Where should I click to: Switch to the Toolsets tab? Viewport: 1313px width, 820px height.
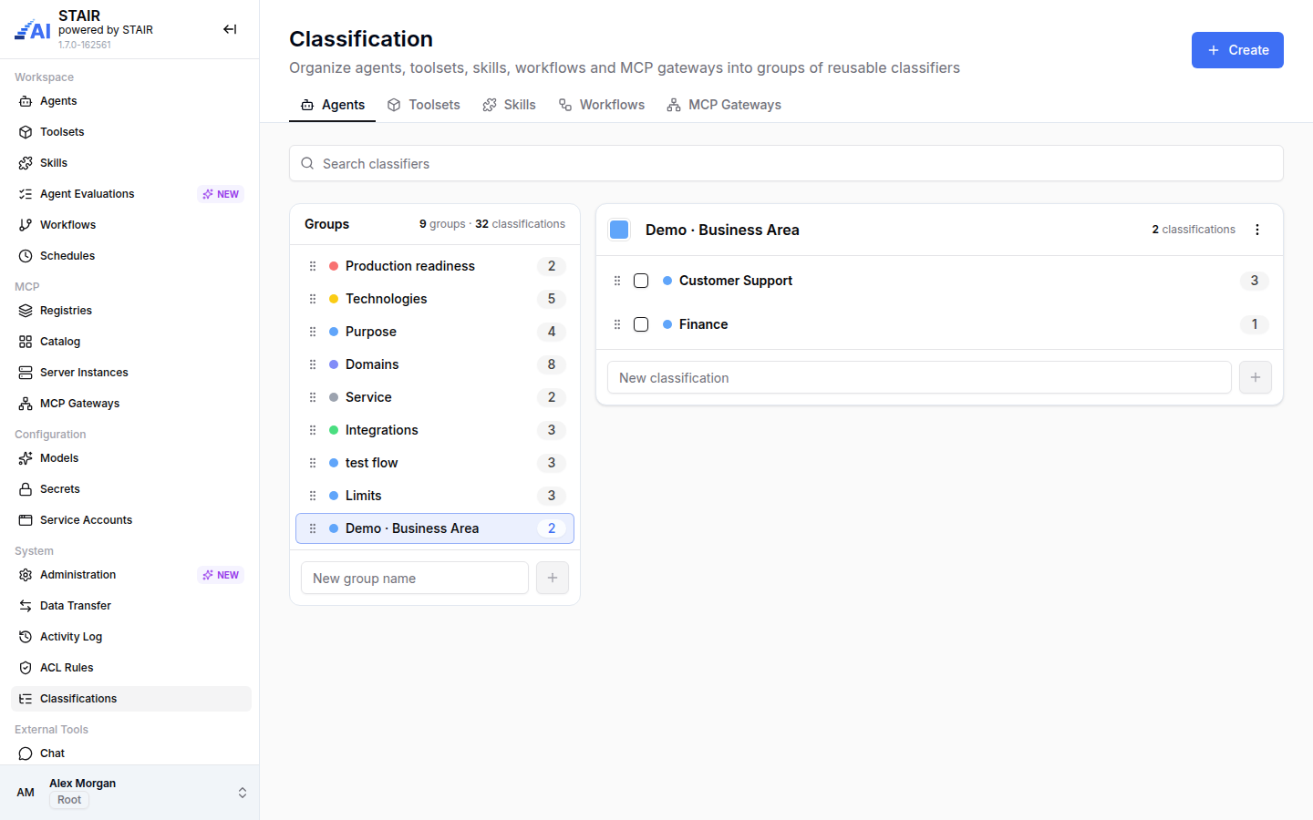424,105
